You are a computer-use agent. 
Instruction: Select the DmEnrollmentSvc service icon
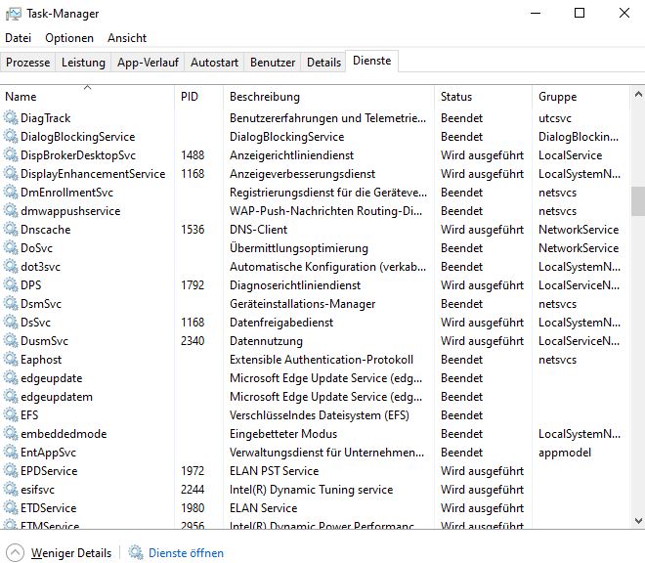11,192
